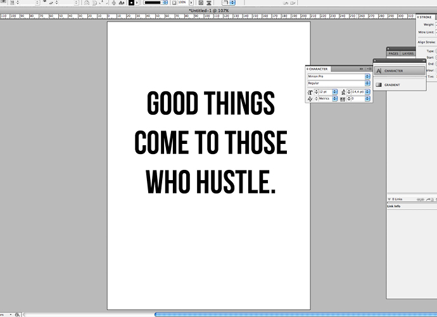Image resolution: width=437 pixels, height=317 pixels.
Task: Click the kerning AV icon
Action: (x=310, y=99)
